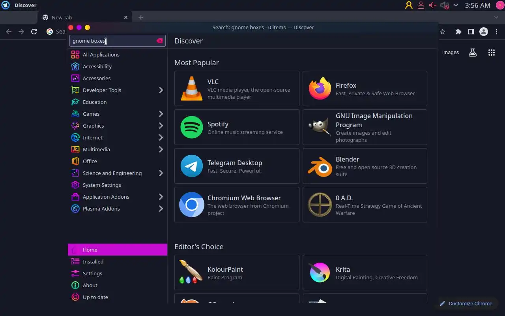Show the Installed applications page
The height and width of the screenshot is (316, 505).
tap(118, 261)
